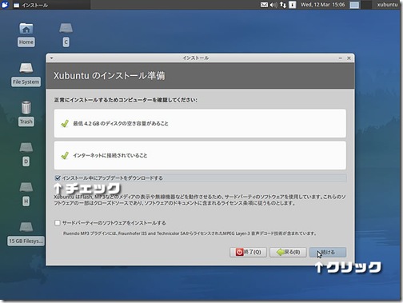Click the 続ける continue button

coord(328,252)
